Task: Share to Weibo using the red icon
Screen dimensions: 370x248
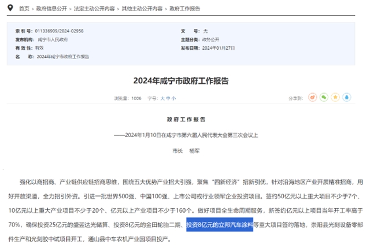Action: point(312,97)
